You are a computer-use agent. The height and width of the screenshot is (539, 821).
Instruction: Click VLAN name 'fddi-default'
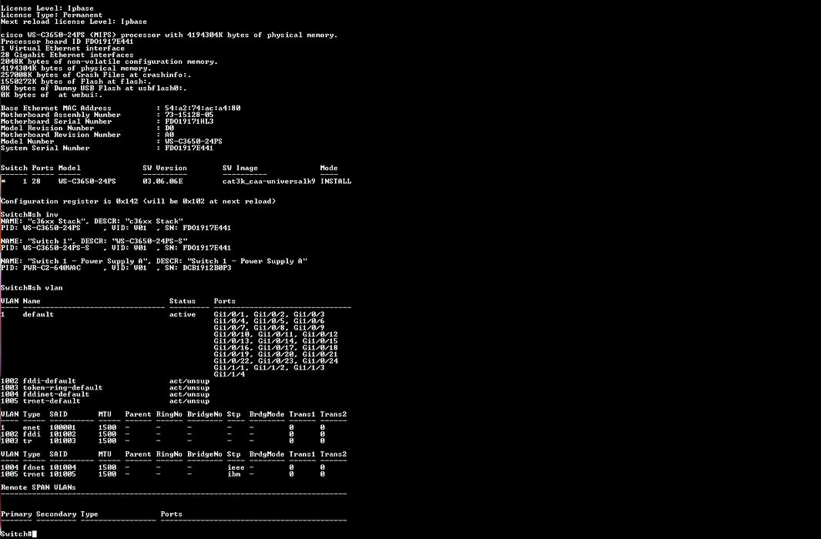49,381
